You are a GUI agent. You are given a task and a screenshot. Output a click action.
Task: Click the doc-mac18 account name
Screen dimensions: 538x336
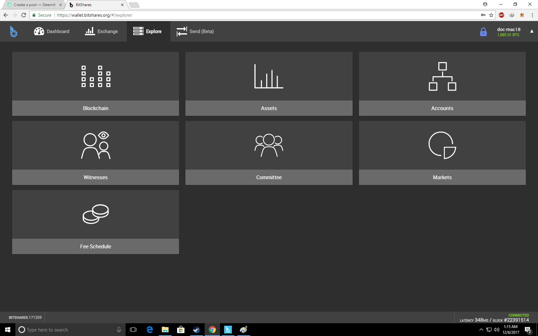pyautogui.click(x=509, y=29)
